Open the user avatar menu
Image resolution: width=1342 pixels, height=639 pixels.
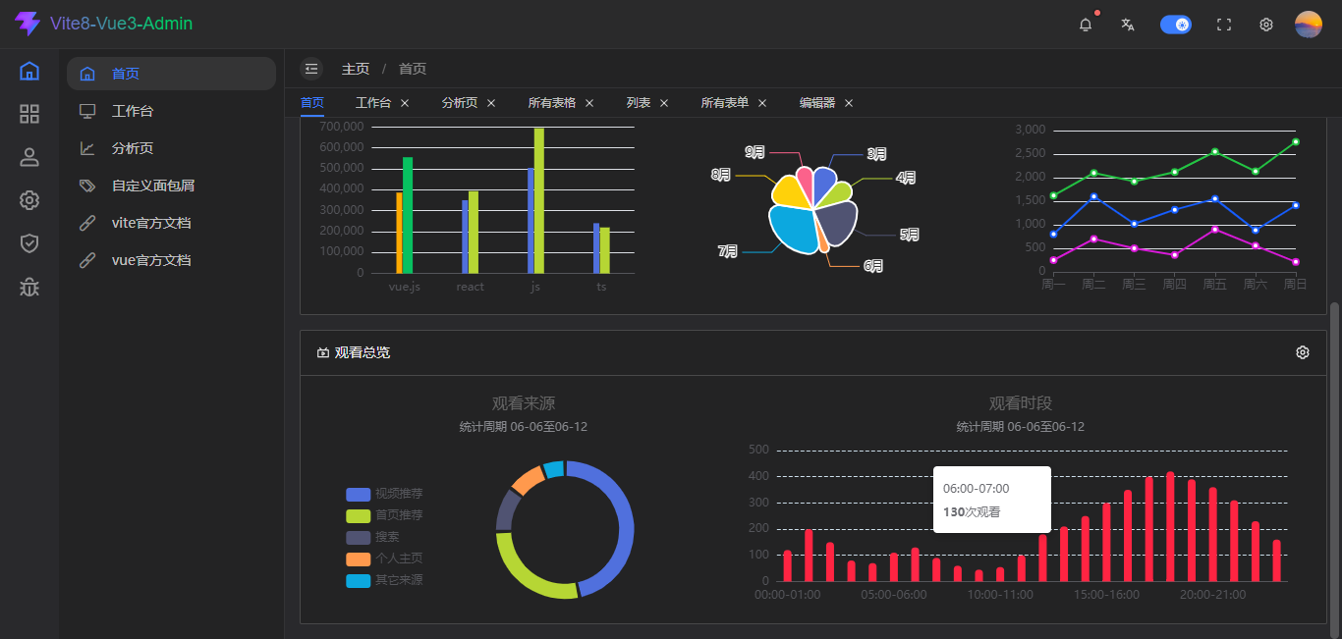(x=1309, y=25)
